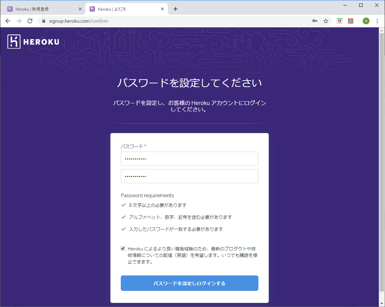The height and width of the screenshot is (307, 385).
Task: Open saved passwords key icon in address bar
Action: pyautogui.click(x=315, y=21)
